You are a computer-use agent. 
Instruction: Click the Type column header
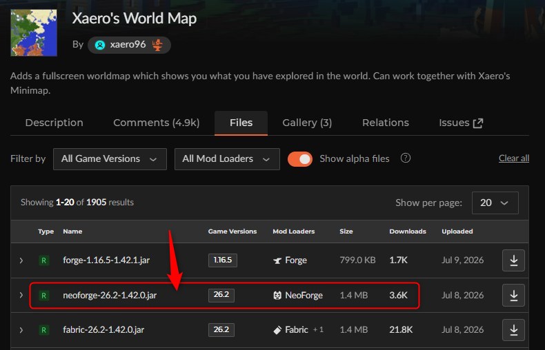46,231
